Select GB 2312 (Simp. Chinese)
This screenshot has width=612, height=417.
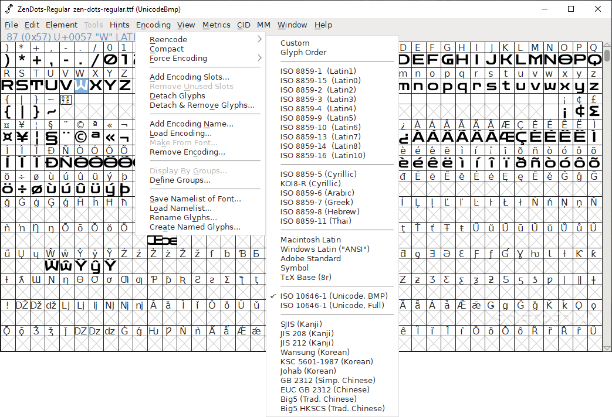tap(328, 380)
